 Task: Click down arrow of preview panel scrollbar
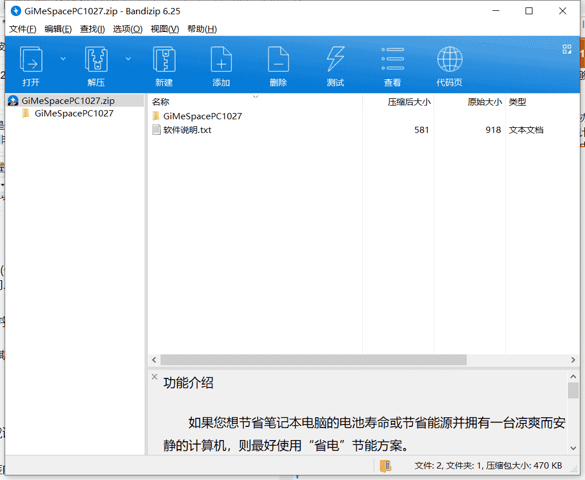(x=574, y=448)
